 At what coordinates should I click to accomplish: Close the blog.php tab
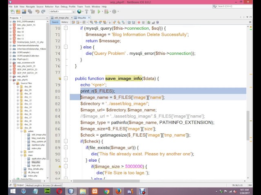[x=89, y=17]
